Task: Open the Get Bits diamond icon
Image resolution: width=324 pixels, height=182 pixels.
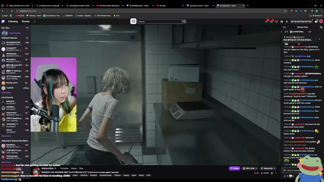Action: pyautogui.click(x=287, y=21)
